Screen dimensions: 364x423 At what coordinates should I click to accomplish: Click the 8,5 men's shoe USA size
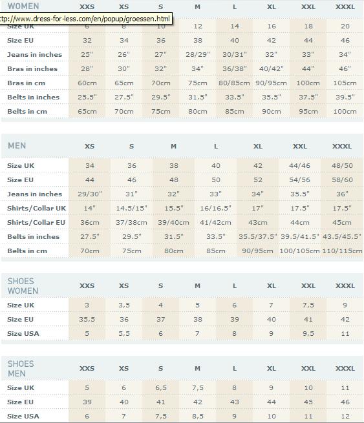click(198, 417)
